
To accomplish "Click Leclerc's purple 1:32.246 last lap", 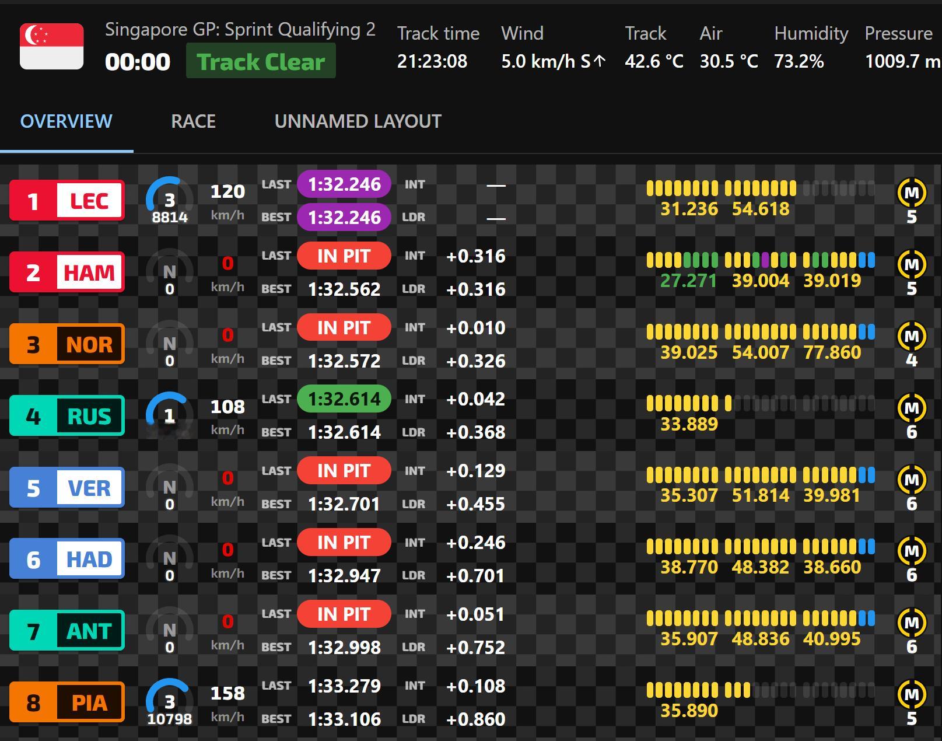I will click(344, 184).
